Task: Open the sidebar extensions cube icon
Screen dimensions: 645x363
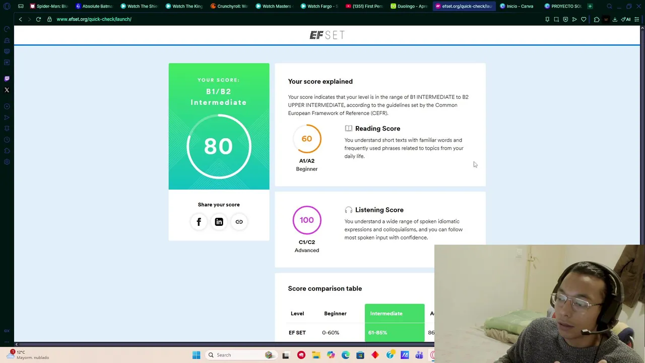Action: (7, 151)
